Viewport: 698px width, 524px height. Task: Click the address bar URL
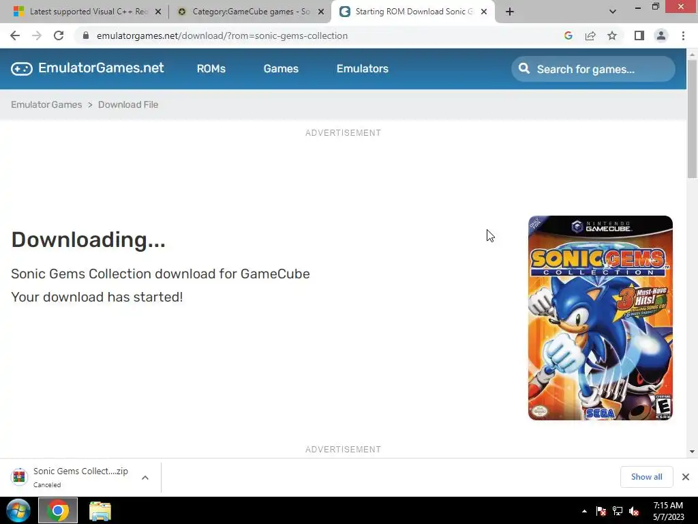tap(222, 35)
